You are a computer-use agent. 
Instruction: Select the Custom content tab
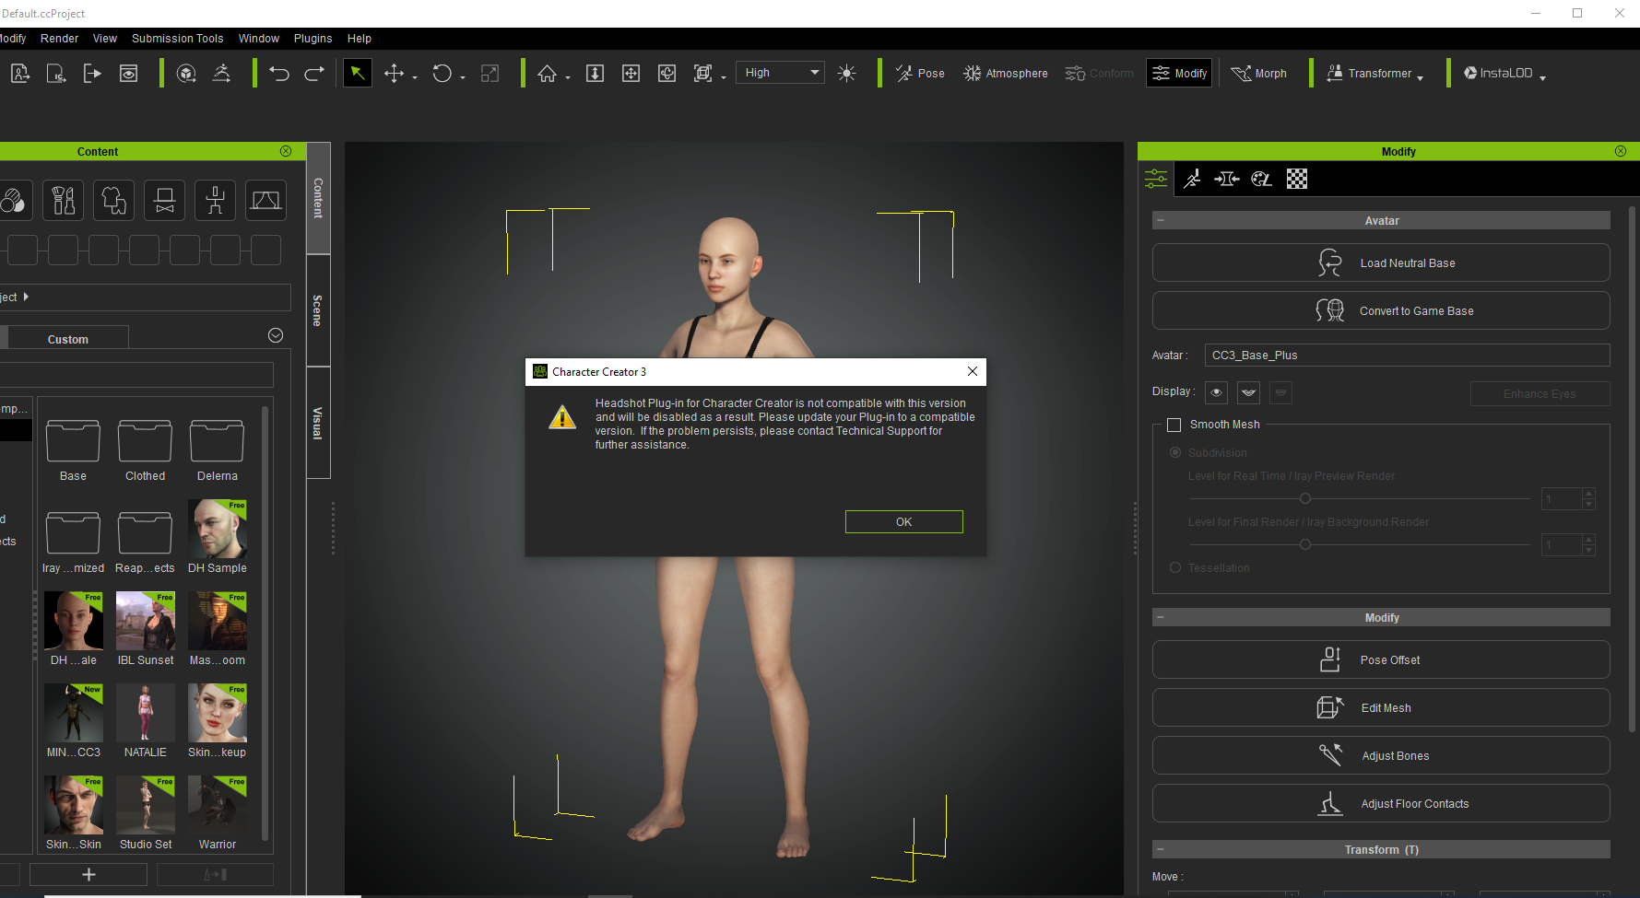68,338
